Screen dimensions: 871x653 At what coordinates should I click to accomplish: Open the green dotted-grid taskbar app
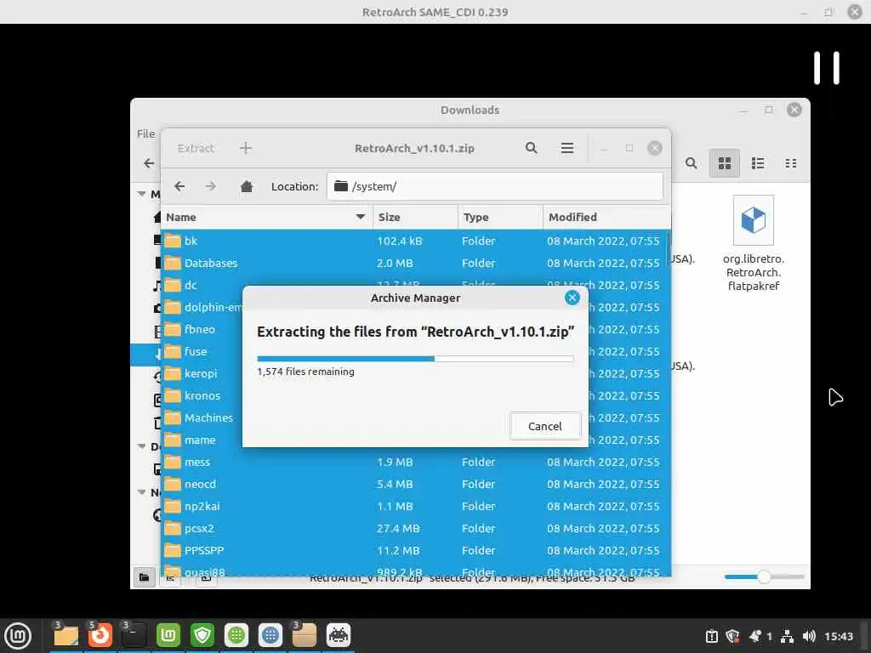pos(236,635)
